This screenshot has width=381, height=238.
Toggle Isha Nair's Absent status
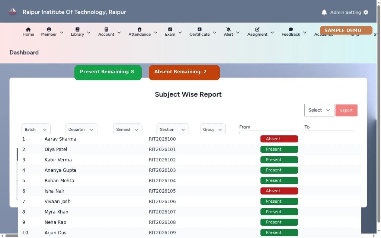pyautogui.click(x=279, y=191)
